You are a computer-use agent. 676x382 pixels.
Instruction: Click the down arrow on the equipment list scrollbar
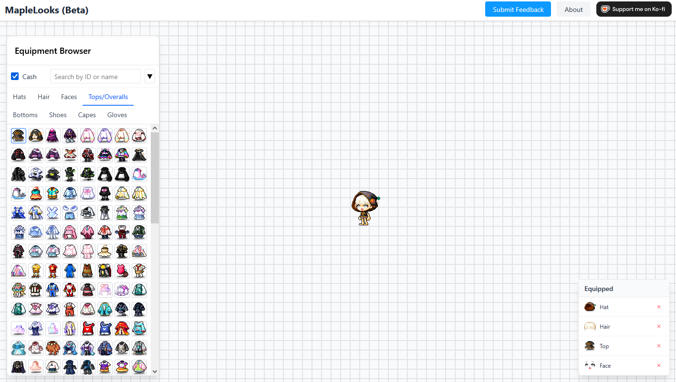click(x=155, y=371)
